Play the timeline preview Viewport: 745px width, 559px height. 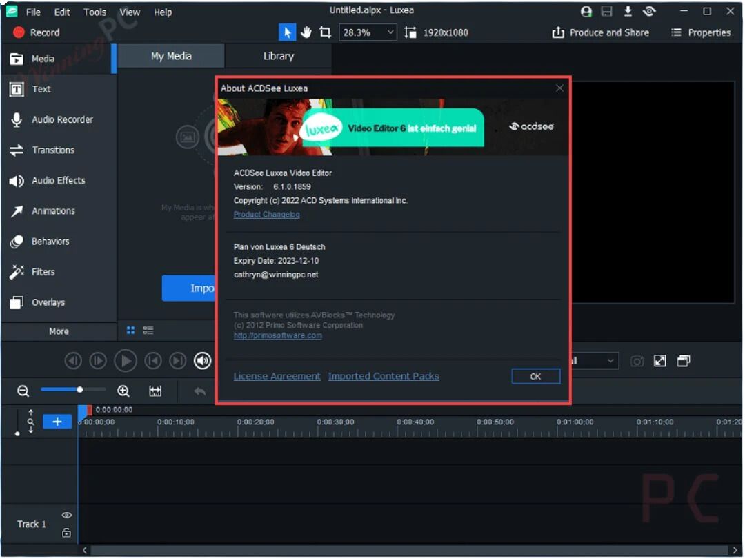coord(126,361)
